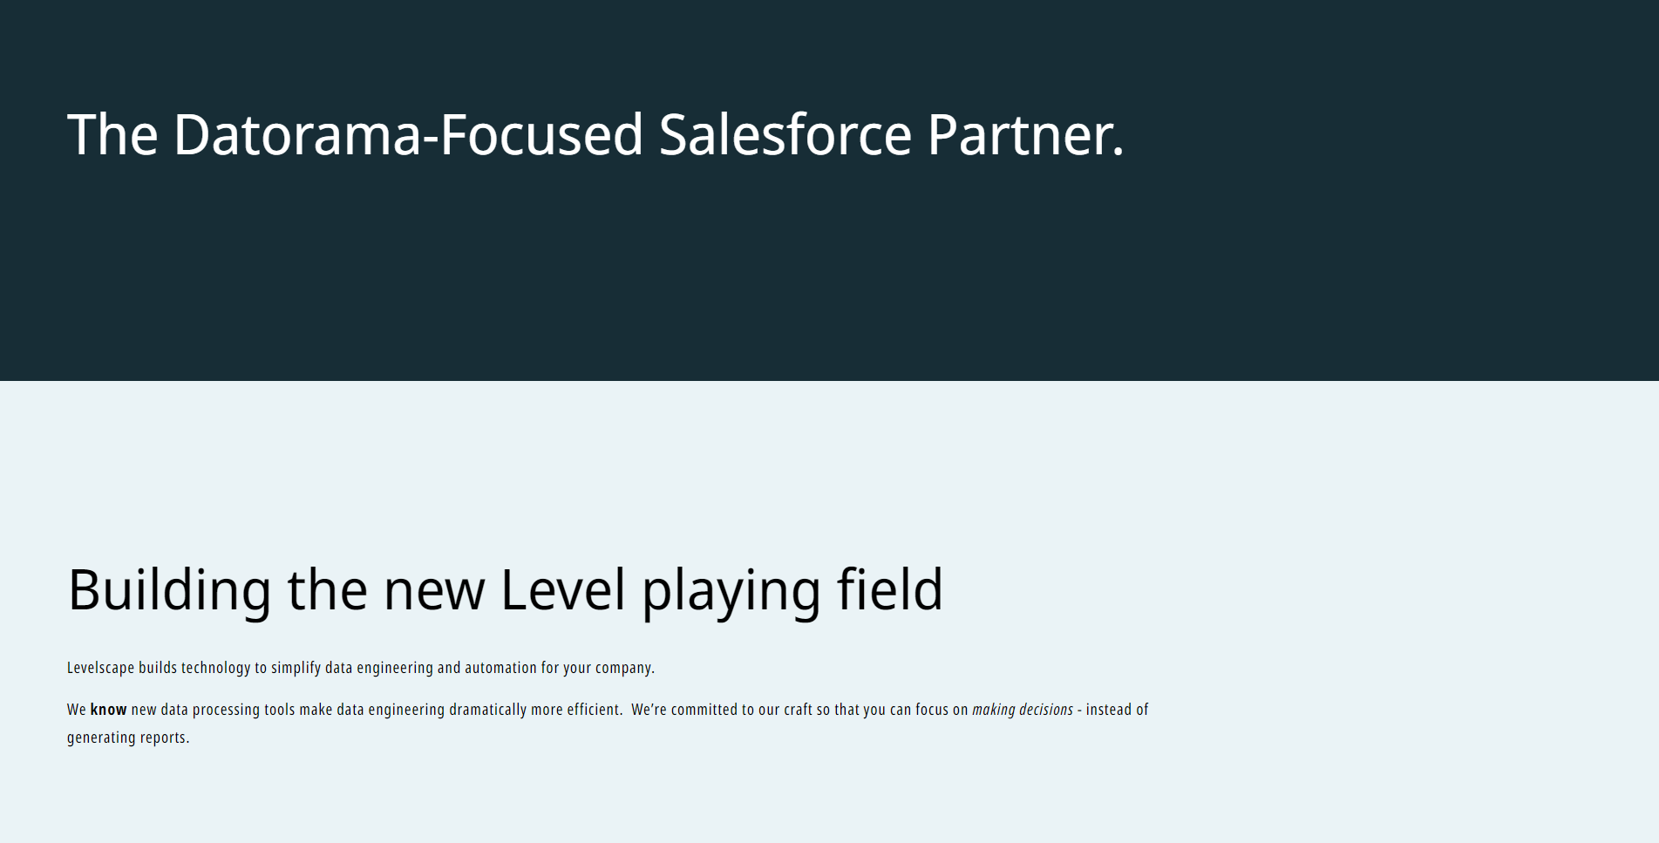Click the italic making decisions text
This screenshot has width=1659, height=843.
[x=1023, y=710]
